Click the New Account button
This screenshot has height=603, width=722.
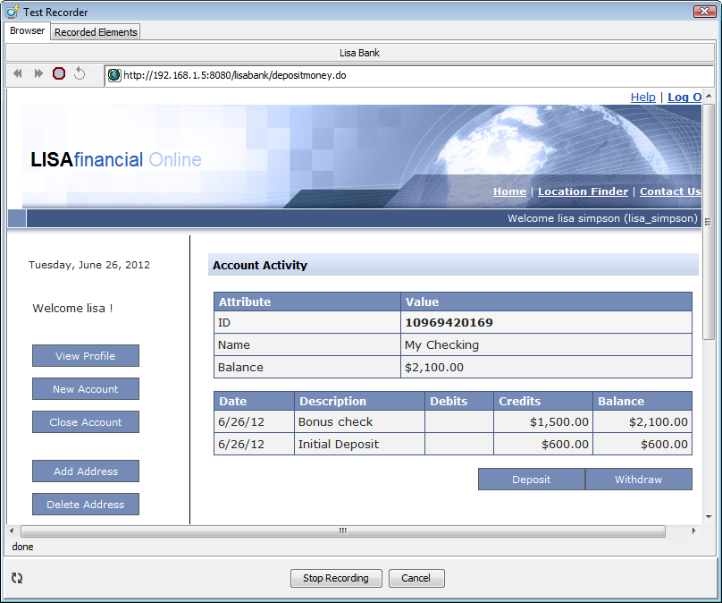85,388
